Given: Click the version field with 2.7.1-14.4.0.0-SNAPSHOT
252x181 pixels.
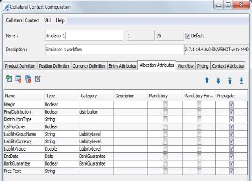Looking at the screenshot, I should click(x=216, y=50).
